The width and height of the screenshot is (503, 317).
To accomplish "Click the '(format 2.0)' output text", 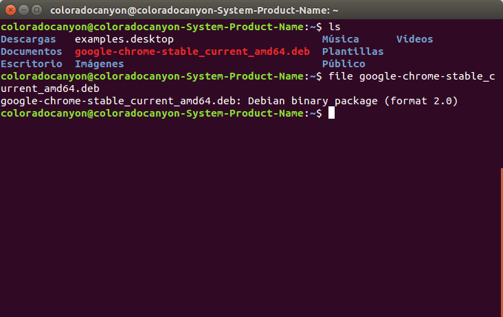I will pyautogui.click(x=421, y=101).
